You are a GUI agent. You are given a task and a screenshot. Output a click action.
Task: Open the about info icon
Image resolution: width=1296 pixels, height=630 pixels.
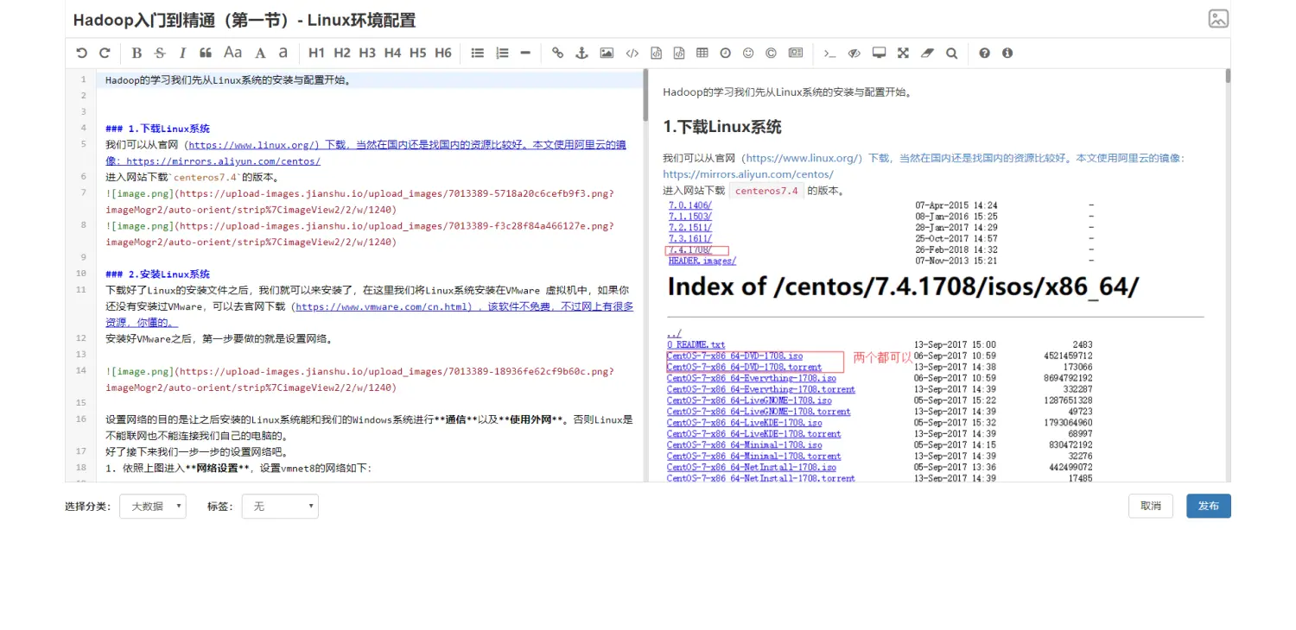pos(1007,53)
